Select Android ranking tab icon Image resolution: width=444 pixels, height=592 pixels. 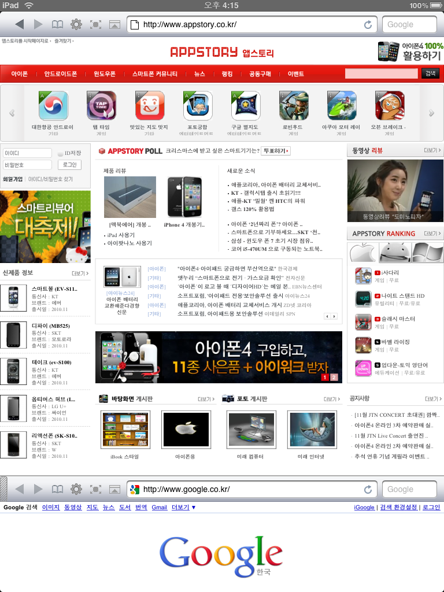394,252
